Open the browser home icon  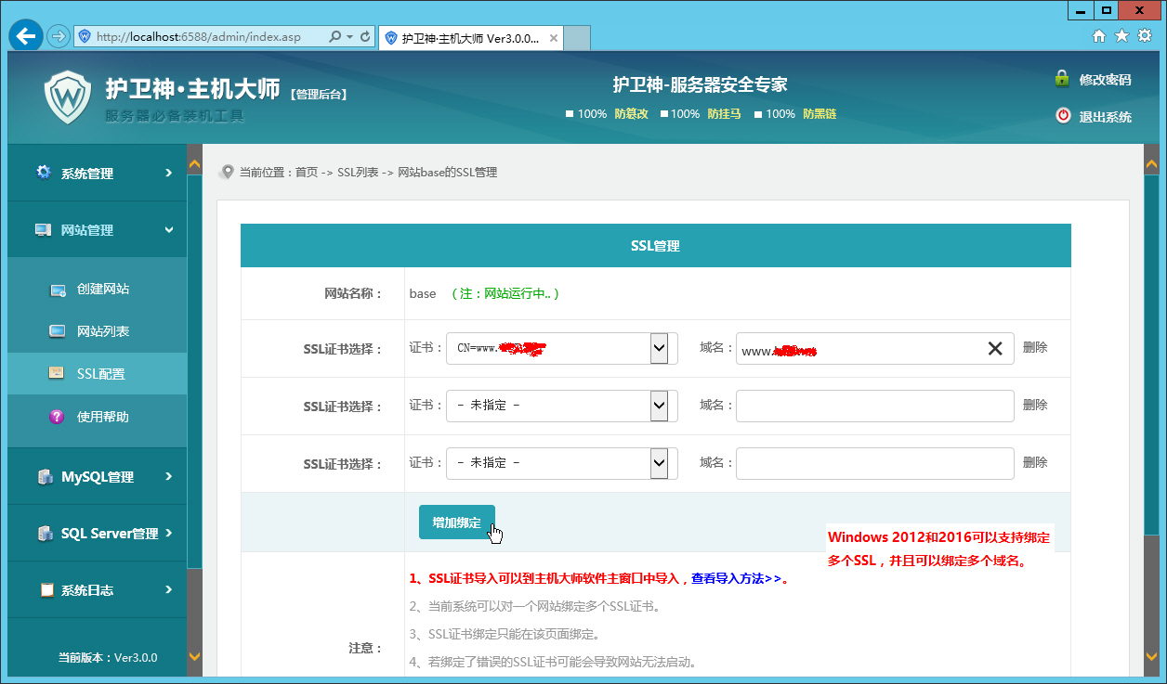pyautogui.click(x=1099, y=36)
